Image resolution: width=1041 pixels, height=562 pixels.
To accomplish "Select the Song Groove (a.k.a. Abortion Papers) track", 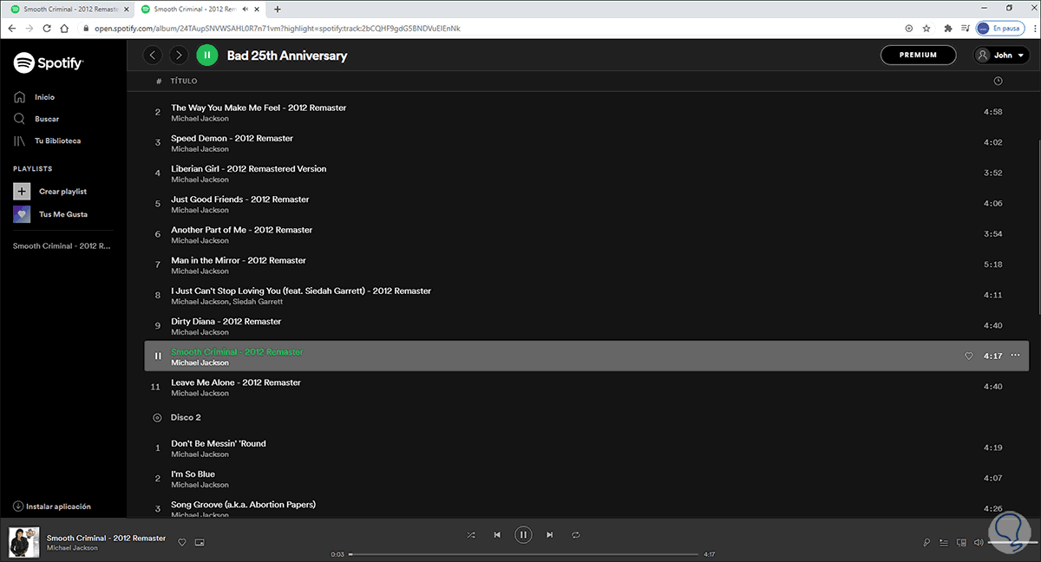I will pyautogui.click(x=243, y=504).
